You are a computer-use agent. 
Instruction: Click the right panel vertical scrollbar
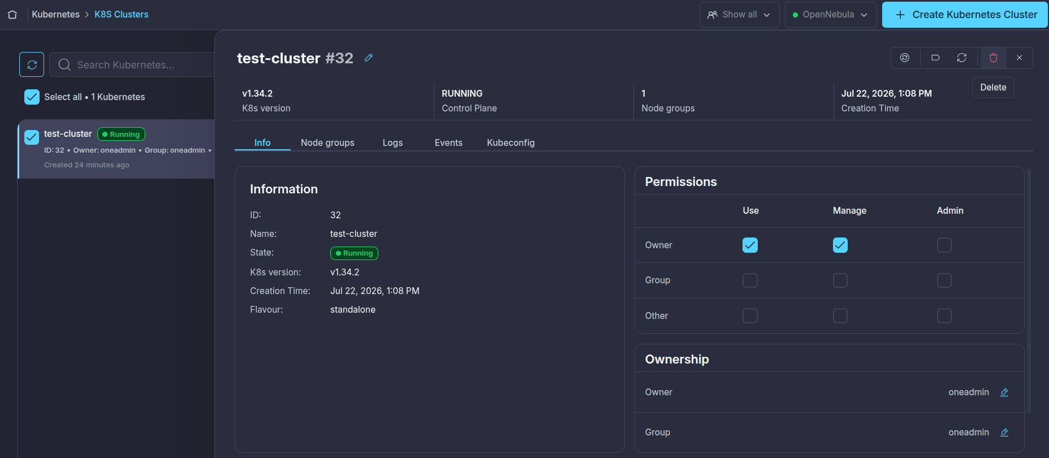[x=1029, y=291]
